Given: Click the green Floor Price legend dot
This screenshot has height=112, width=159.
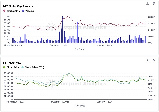Looking at the screenshot, I should pos(4,67).
